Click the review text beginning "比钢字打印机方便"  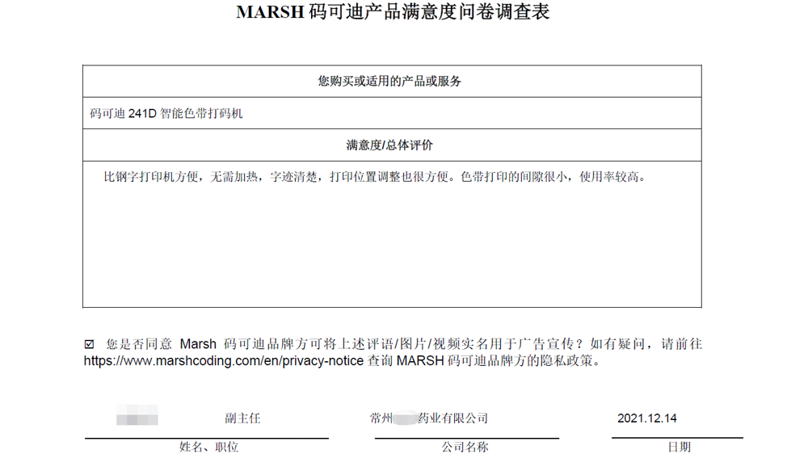click(375, 177)
